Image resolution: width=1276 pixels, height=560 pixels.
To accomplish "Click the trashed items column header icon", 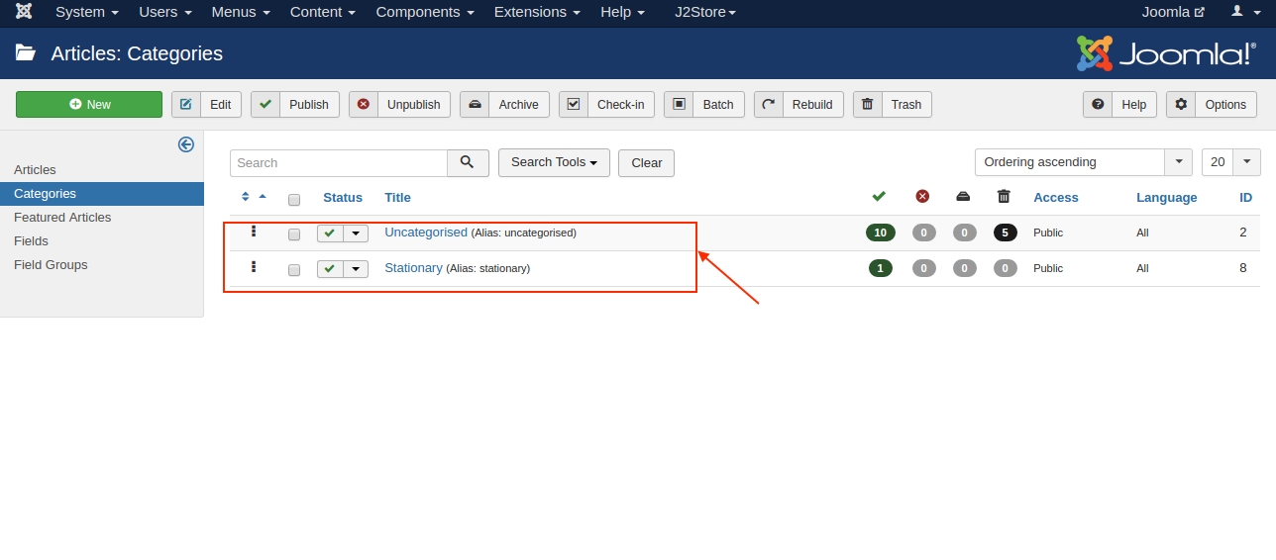I will [1004, 197].
